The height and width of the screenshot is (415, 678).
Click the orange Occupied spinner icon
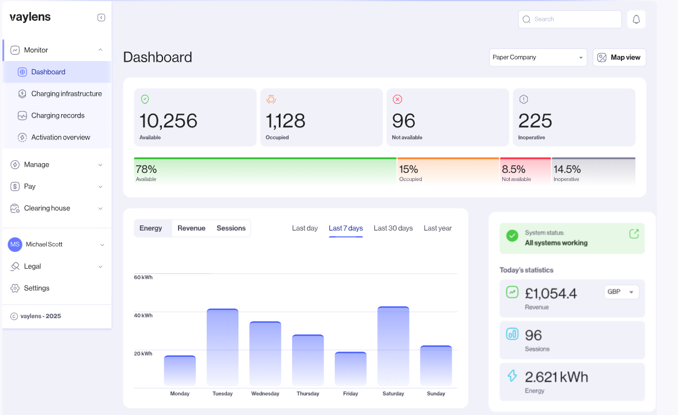(271, 99)
